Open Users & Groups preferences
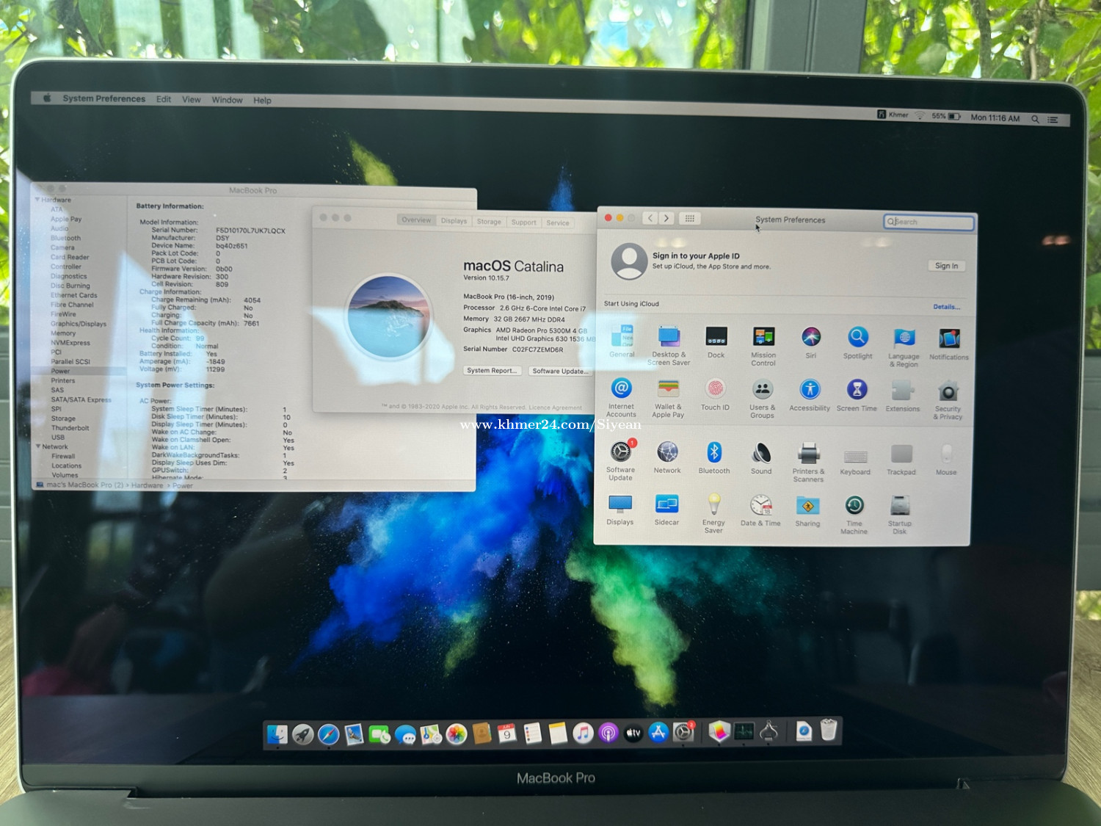Screen dimensions: 1101x826 [x=762, y=398]
